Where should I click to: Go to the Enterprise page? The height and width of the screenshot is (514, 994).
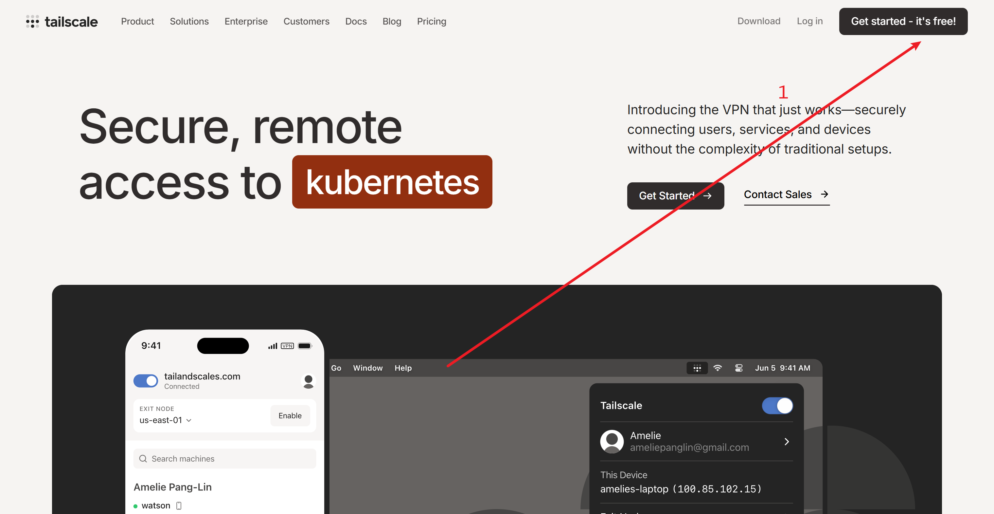tap(246, 21)
